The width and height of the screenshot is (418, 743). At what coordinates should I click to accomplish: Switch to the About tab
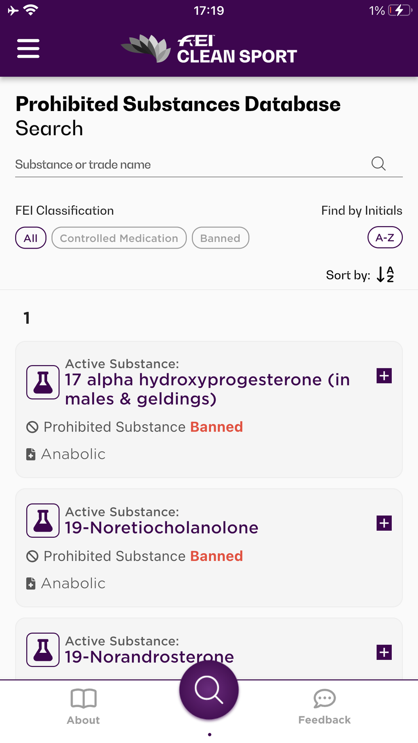[83, 705]
